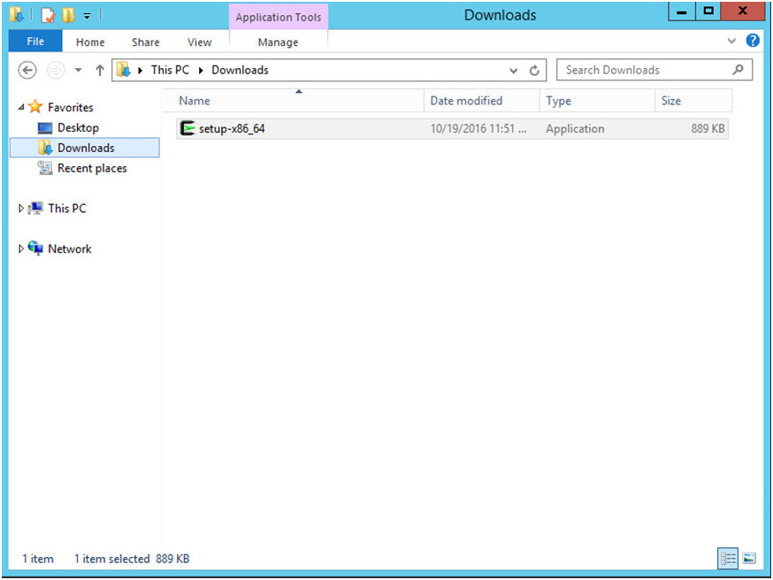Image resolution: width=773 pixels, height=580 pixels.
Task: Click Downloads in the address breadcrumb
Action: point(240,70)
